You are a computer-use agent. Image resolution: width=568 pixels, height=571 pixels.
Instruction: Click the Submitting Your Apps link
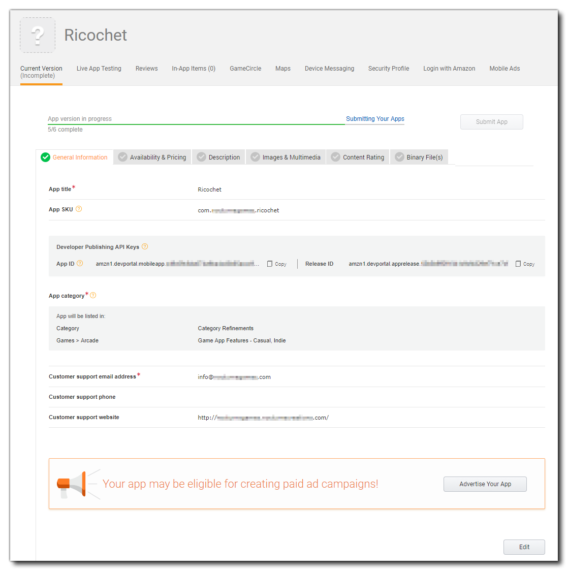coord(375,119)
